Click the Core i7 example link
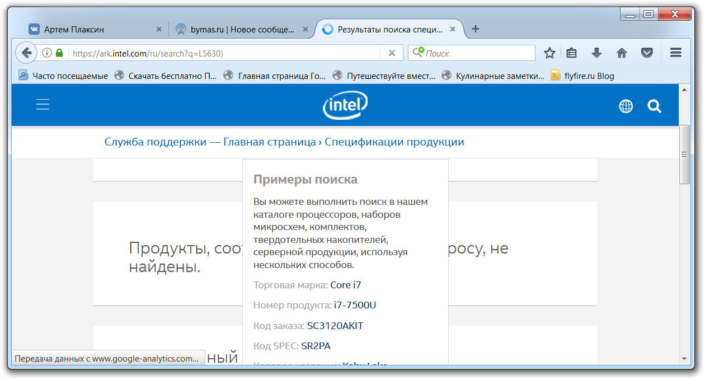The height and width of the screenshot is (380, 705). point(345,285)
